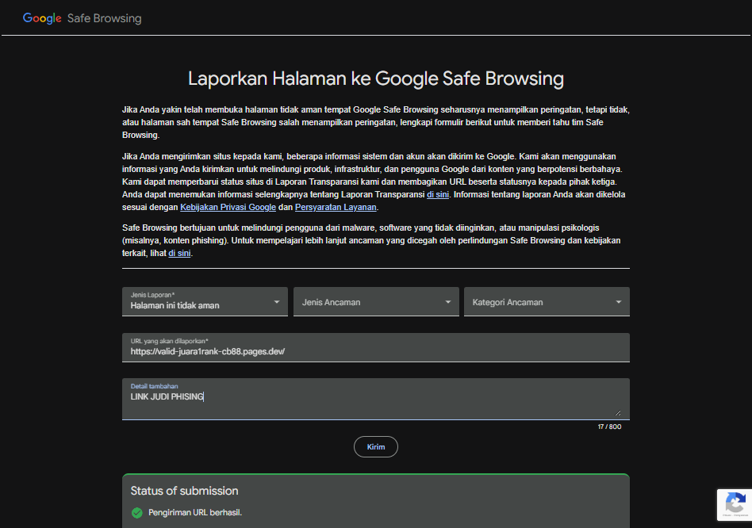Viewport: 752px width, 528px height.
Task: Open the Jenis Ancaman dropdown
Action: [376, 301]
